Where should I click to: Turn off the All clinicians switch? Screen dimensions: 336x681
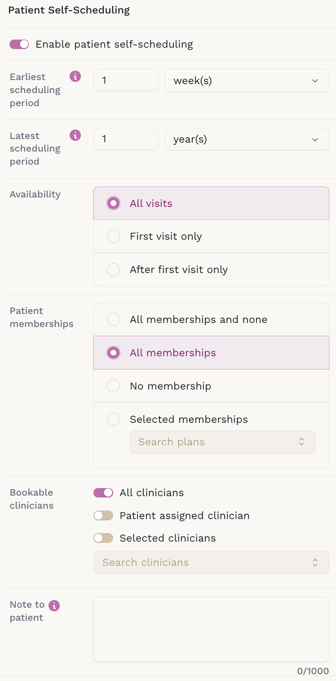[103, 493]
